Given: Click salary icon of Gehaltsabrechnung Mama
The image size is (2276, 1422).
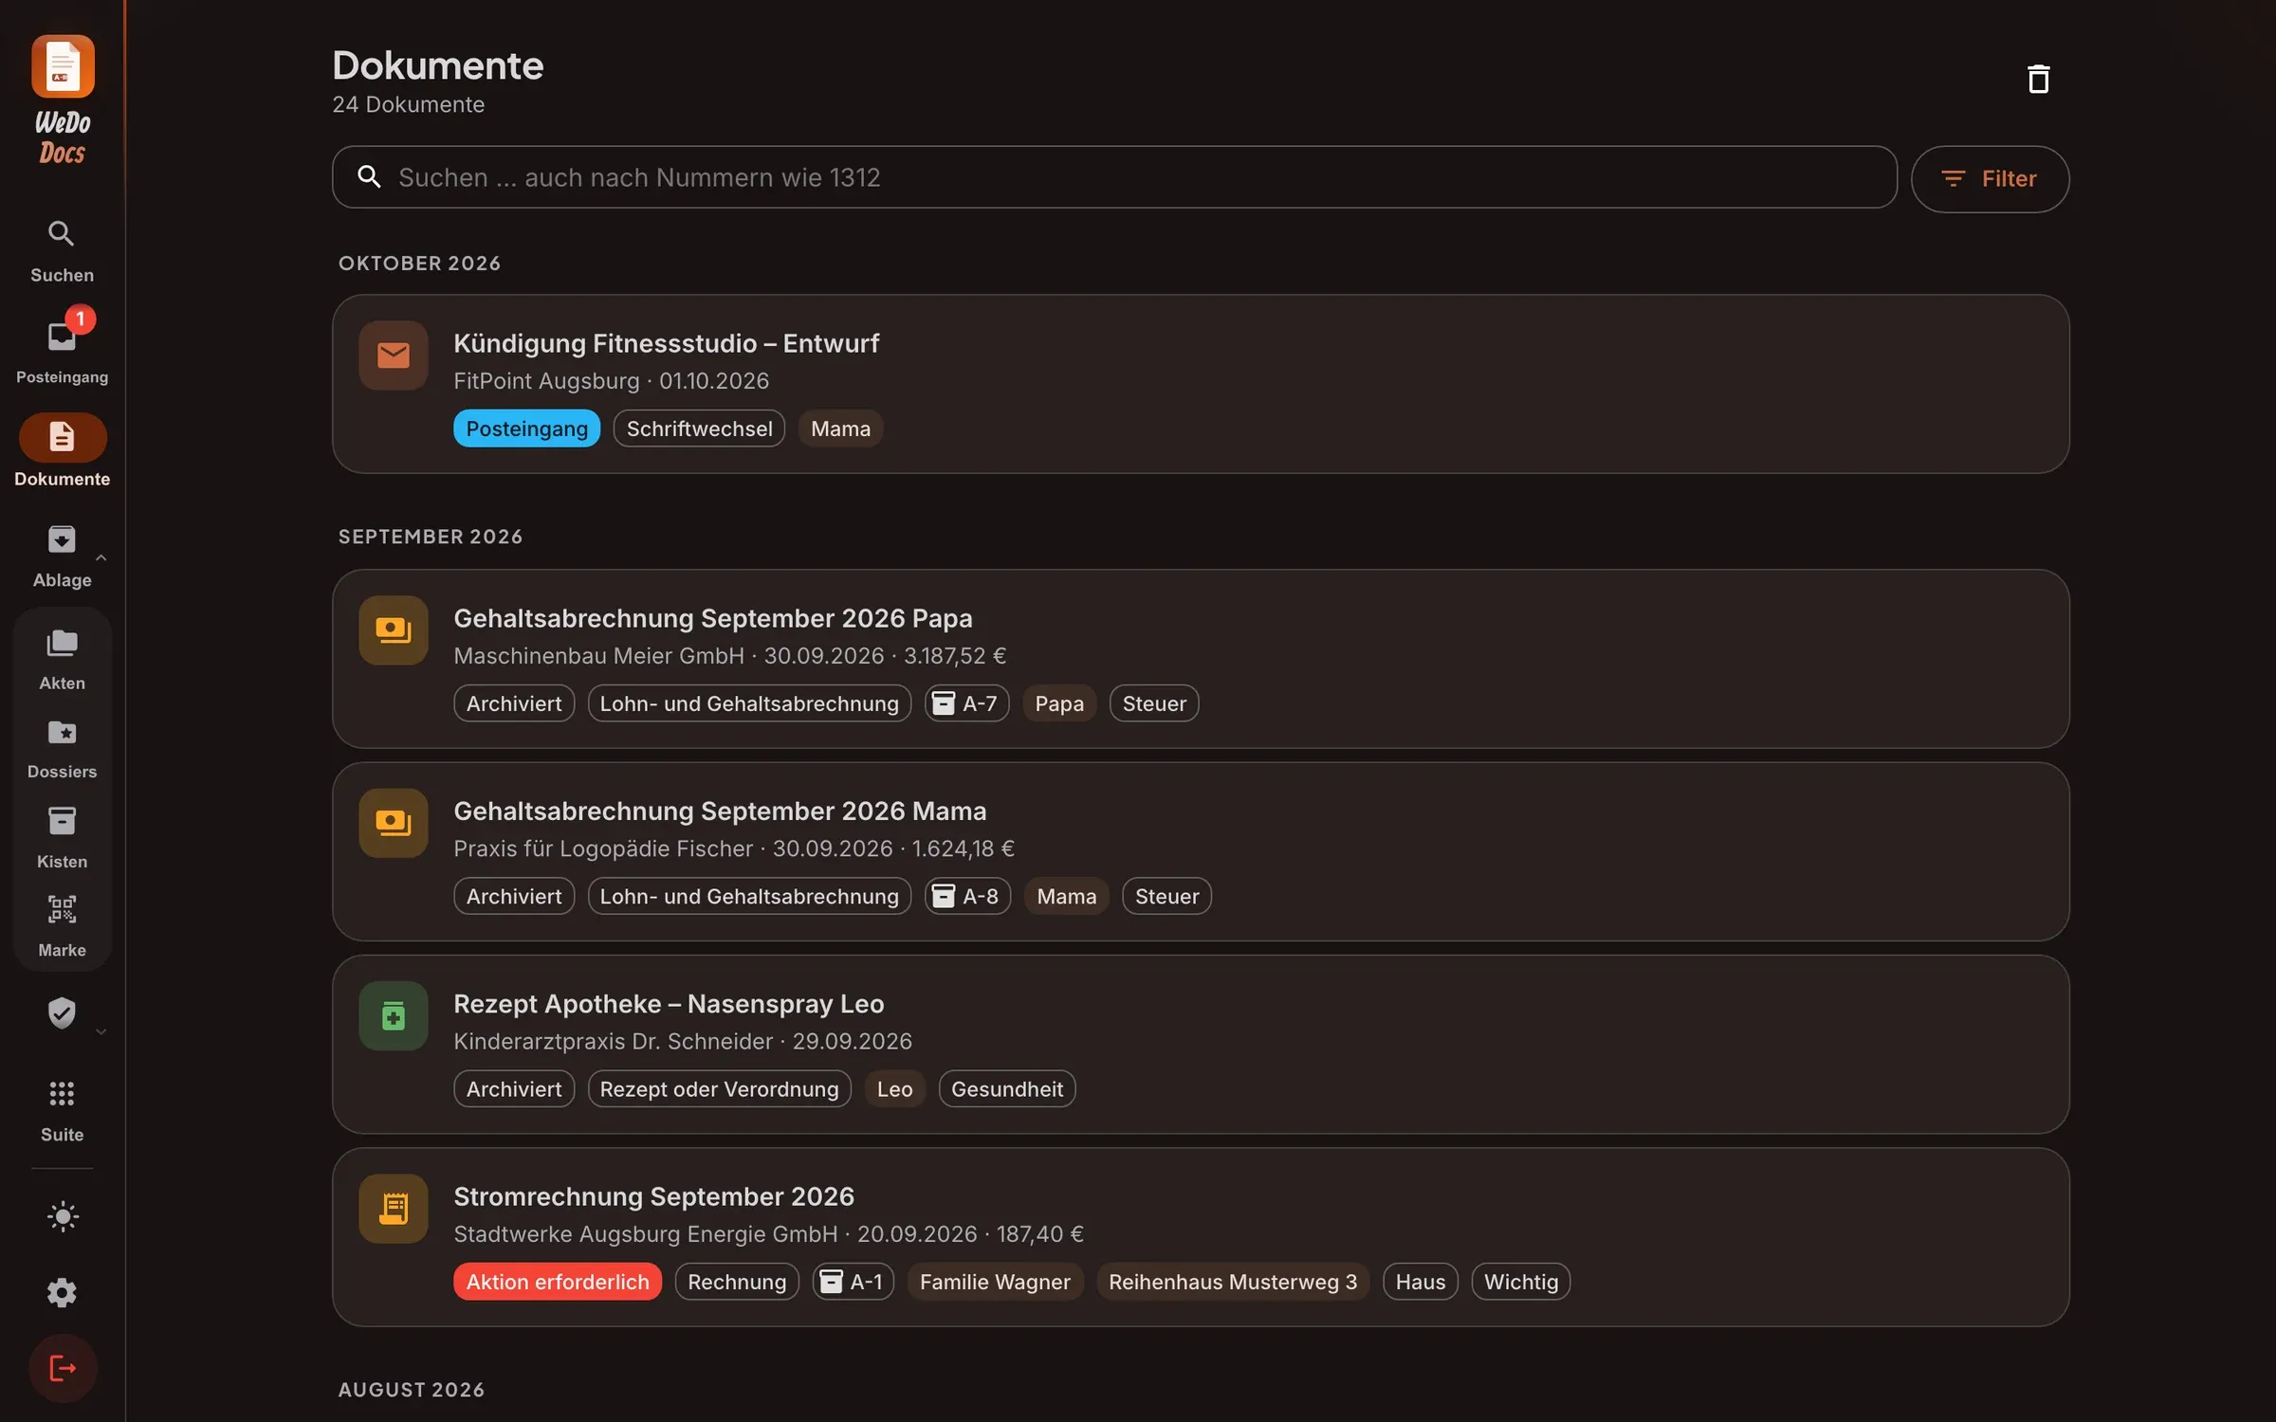Looking at the screenshot, I should [393, 823].
